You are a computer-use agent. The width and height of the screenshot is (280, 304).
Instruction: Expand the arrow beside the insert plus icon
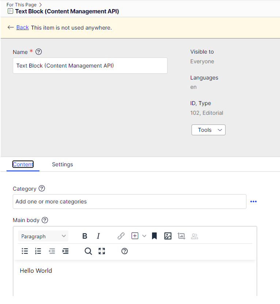(144, 236)
